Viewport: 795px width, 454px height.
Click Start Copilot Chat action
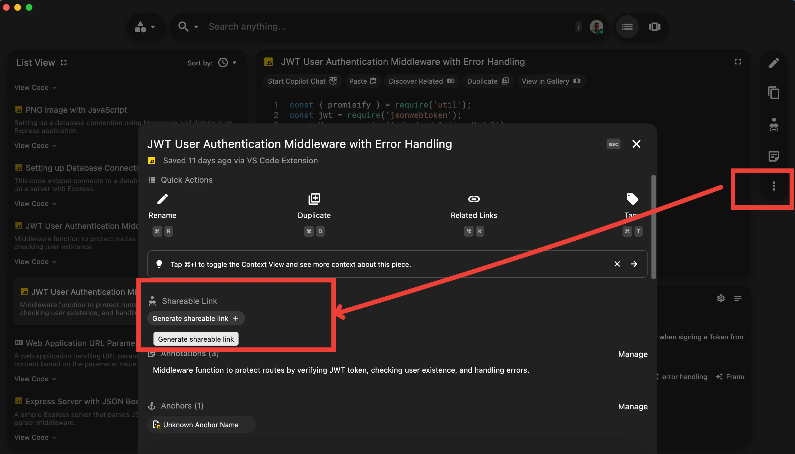click(x=302, y=81)
